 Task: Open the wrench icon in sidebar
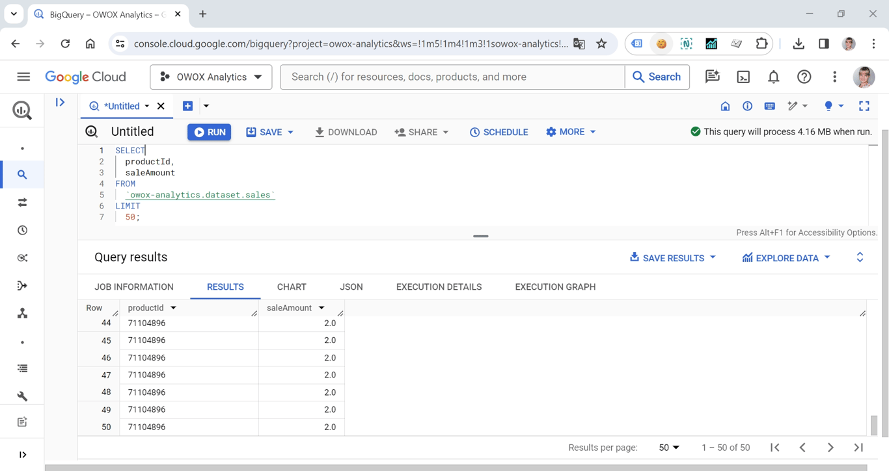[x=22, y=396]
